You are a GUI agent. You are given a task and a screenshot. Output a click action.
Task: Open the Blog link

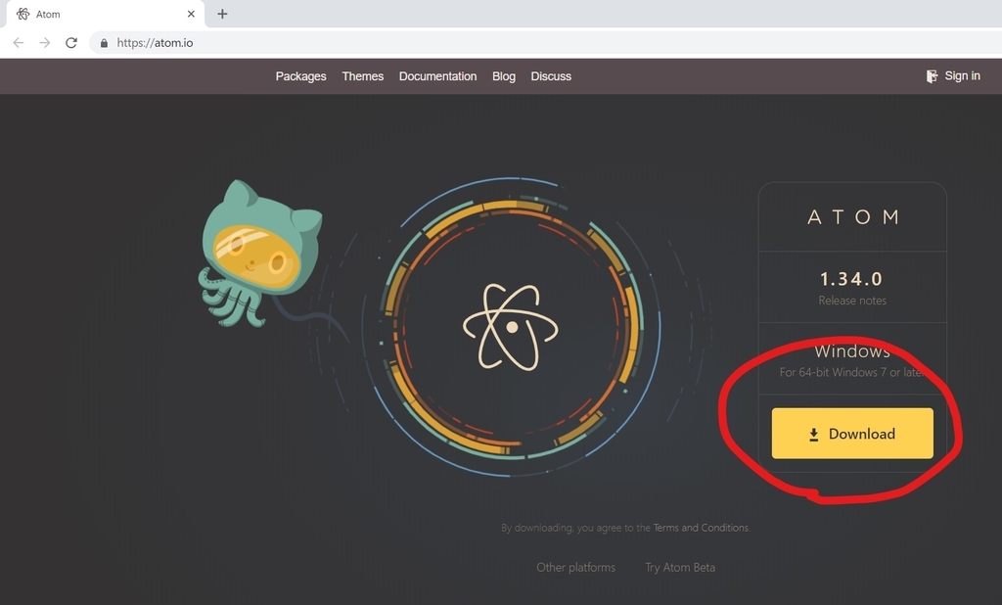coord(504,76)
